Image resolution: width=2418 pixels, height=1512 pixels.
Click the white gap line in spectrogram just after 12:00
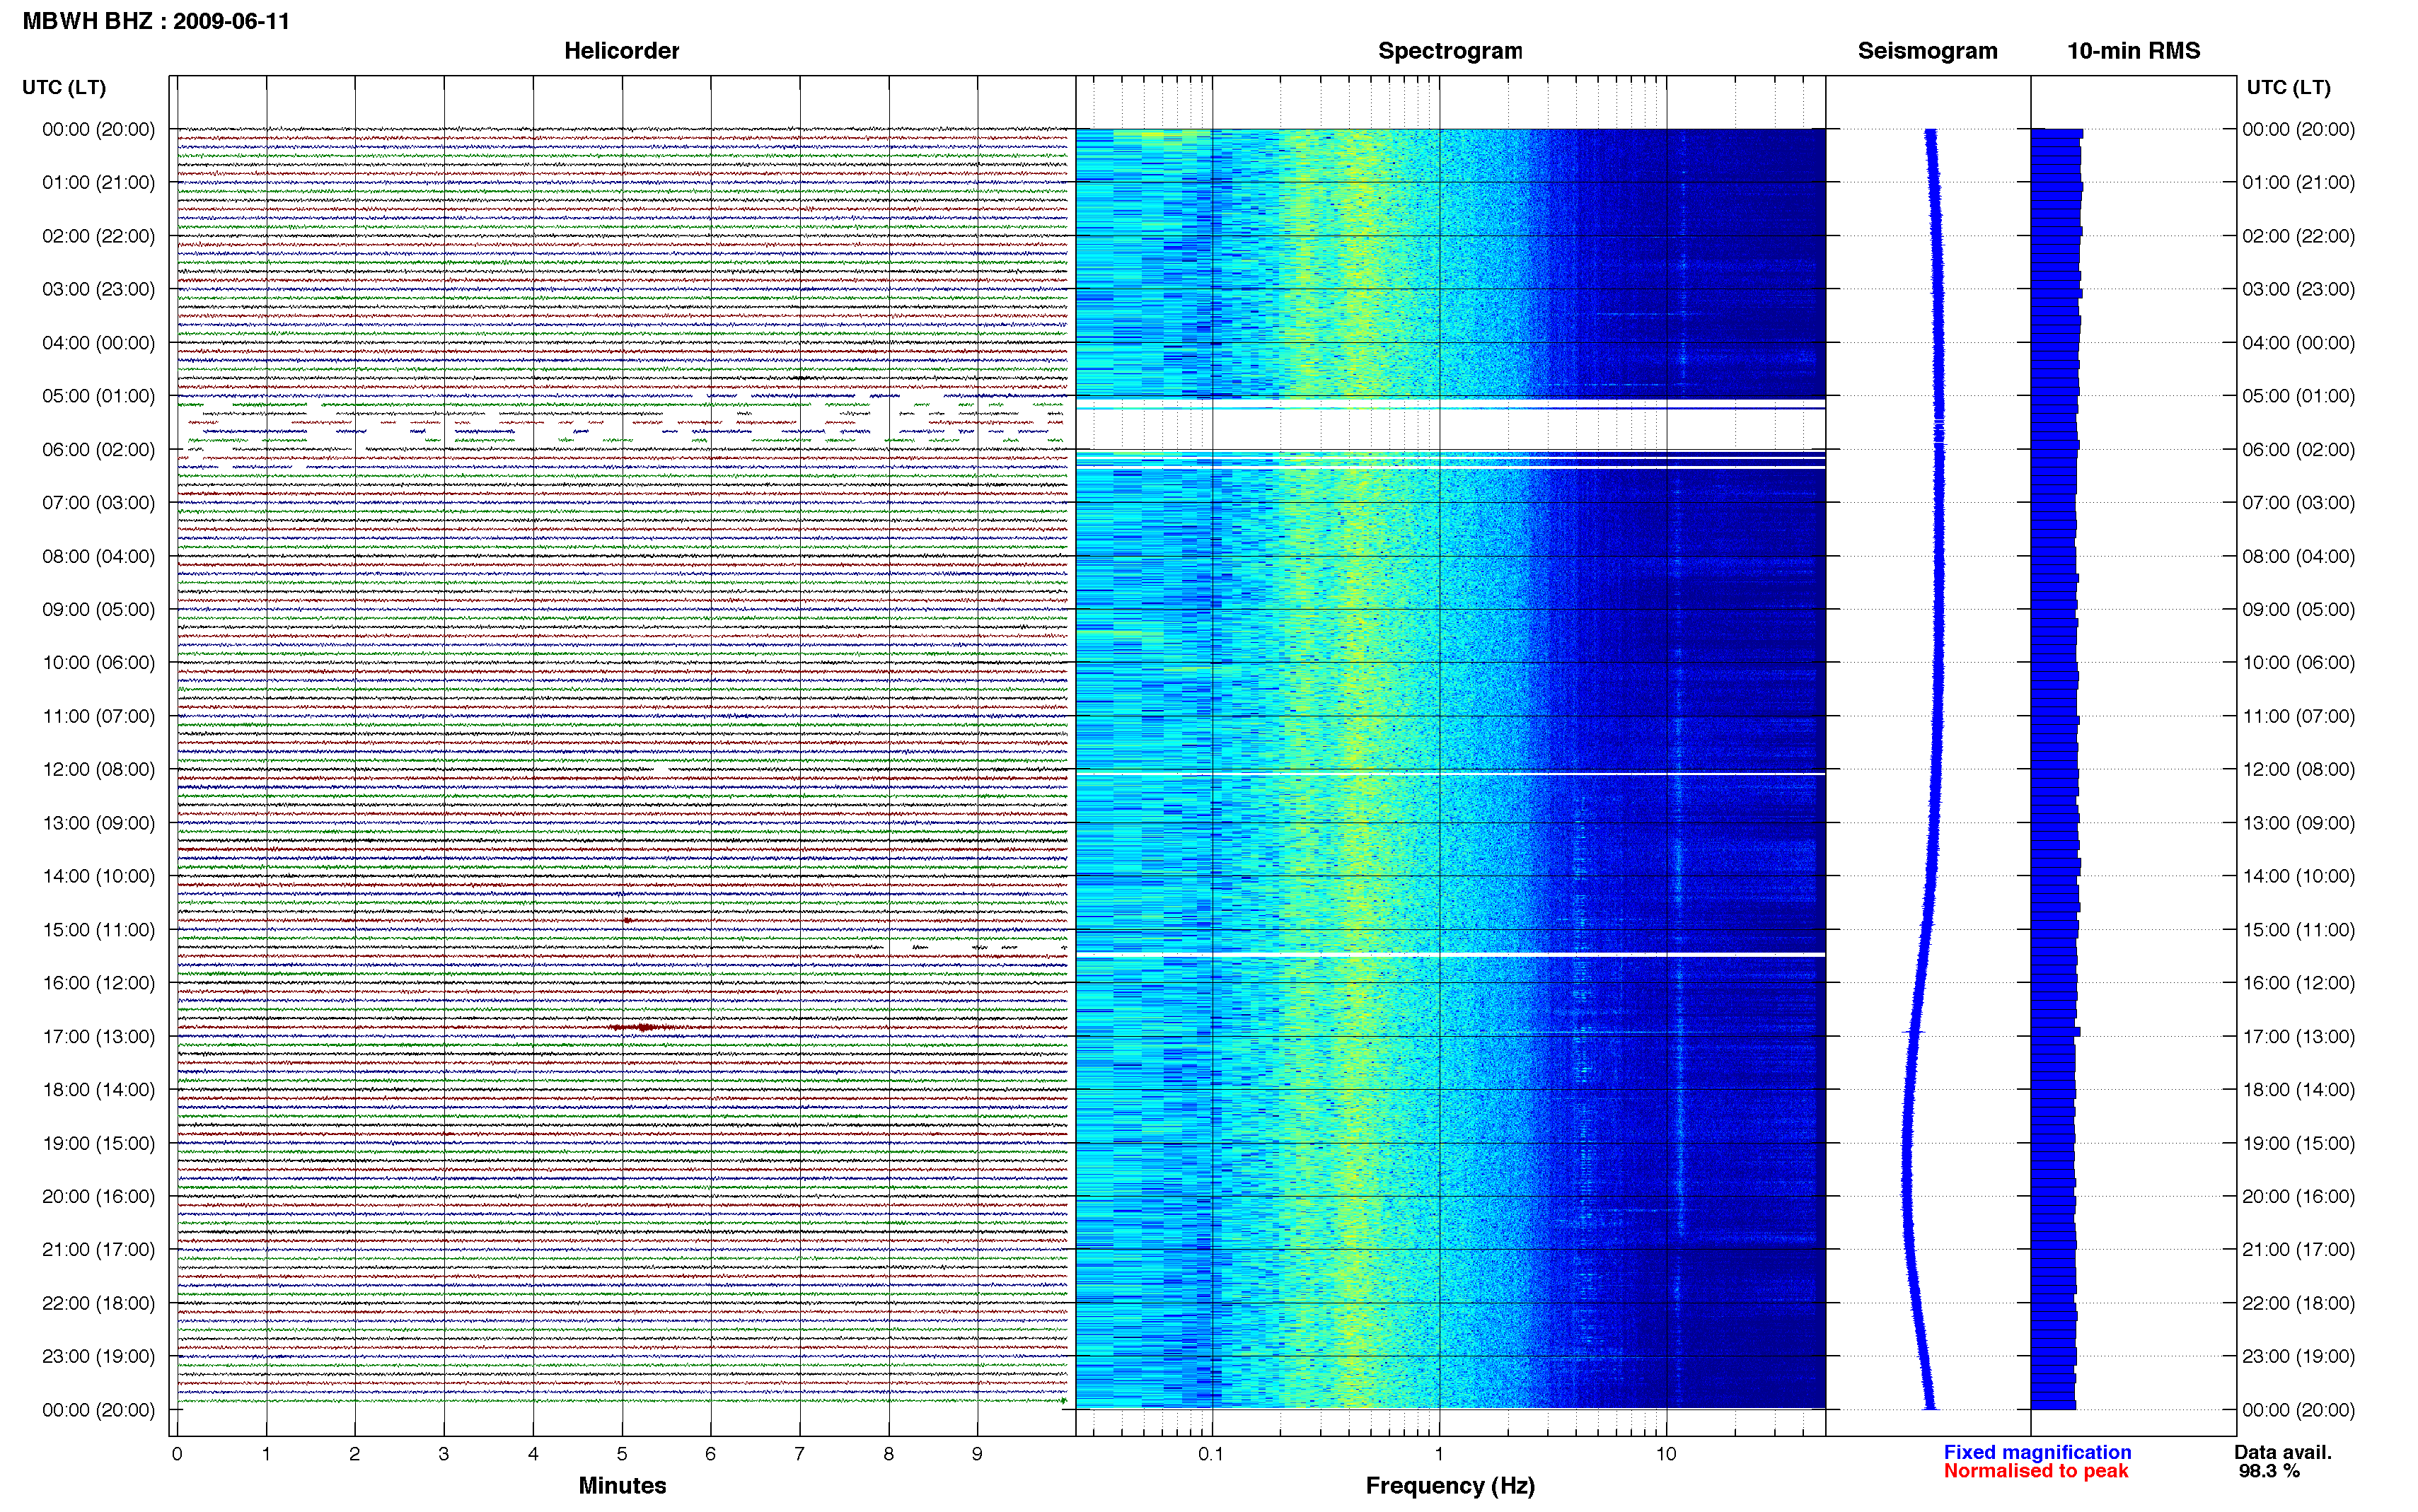[1450, 774]
